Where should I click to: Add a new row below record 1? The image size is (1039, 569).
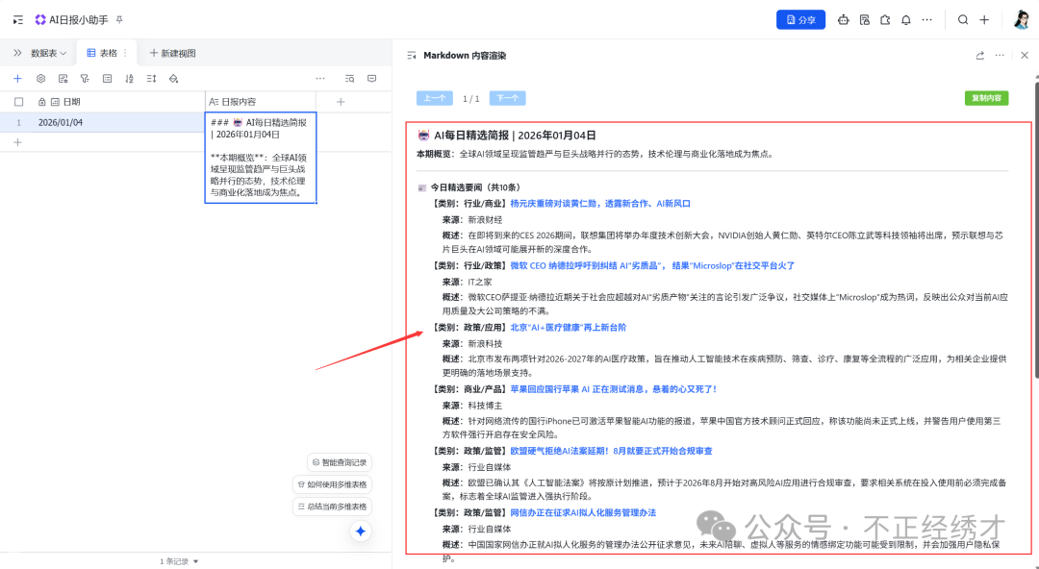click(x=18, y=142)
